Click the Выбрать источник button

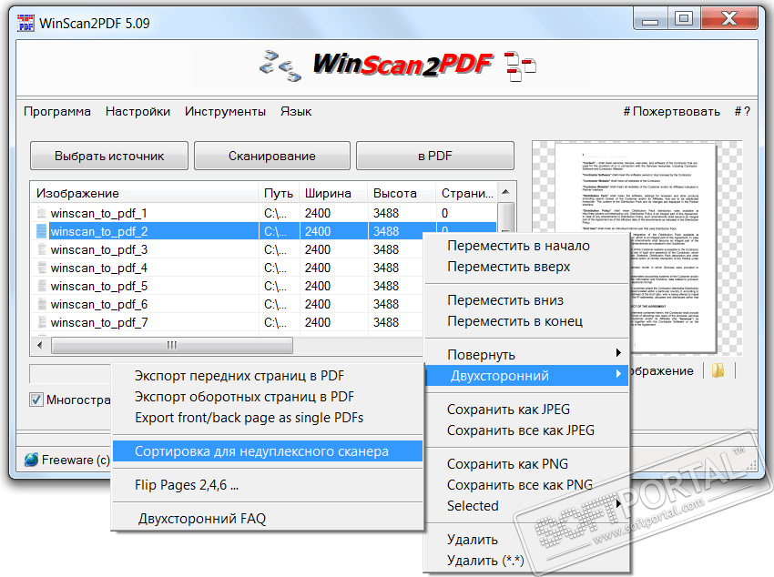click(x=109, y=156)
